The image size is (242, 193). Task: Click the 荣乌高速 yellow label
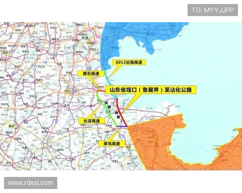click(112, 144)
